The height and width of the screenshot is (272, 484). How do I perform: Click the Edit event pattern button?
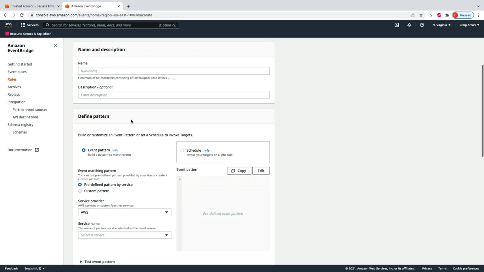coord(261,171)
